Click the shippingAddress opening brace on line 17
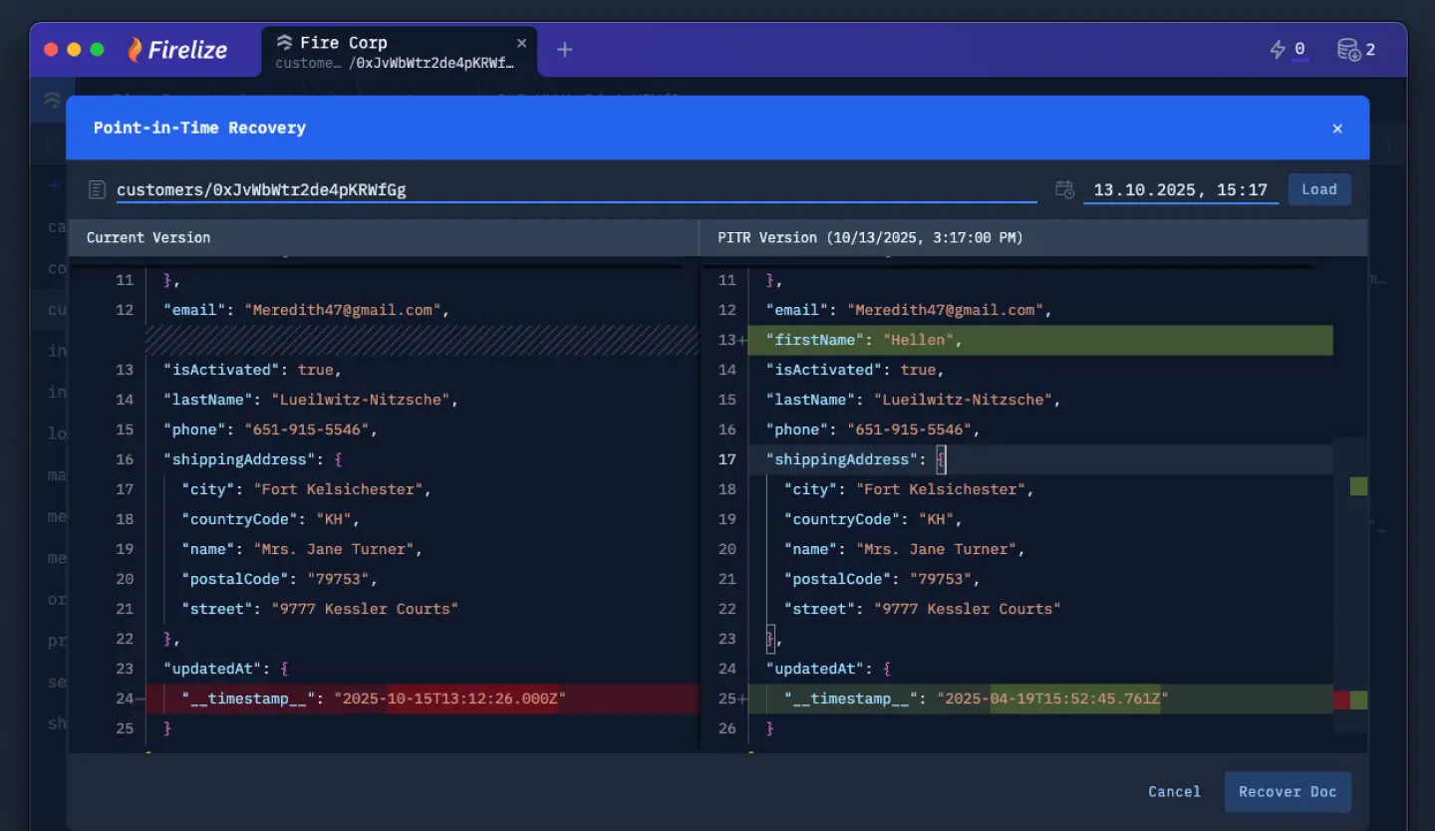 pos(941,459)
